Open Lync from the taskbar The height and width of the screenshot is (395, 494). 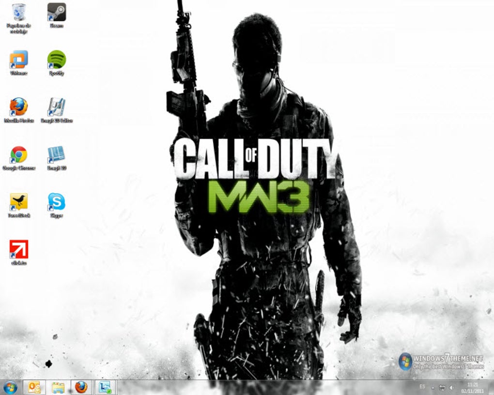click(x=105, y=387)
